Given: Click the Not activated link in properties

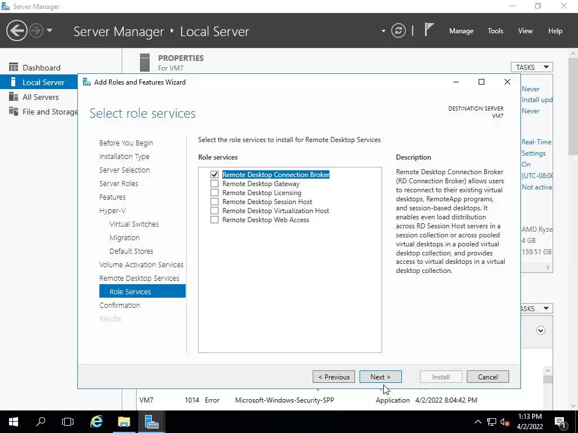Looking at the screenshot, I should (537, 187).
